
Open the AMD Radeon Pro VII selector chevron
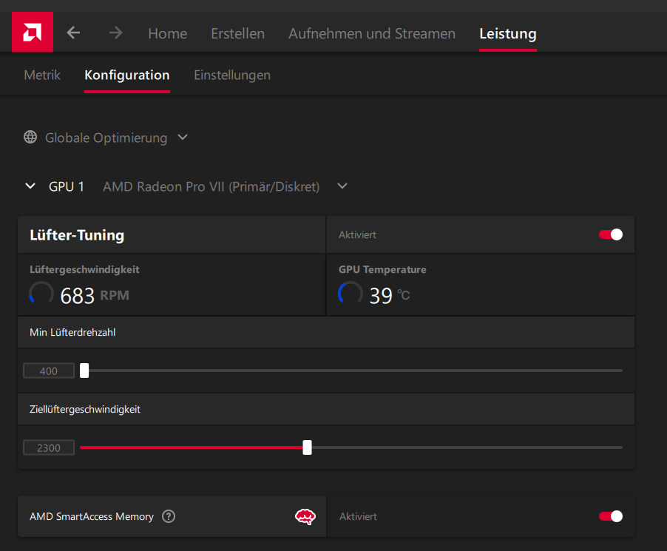[342, 186]
